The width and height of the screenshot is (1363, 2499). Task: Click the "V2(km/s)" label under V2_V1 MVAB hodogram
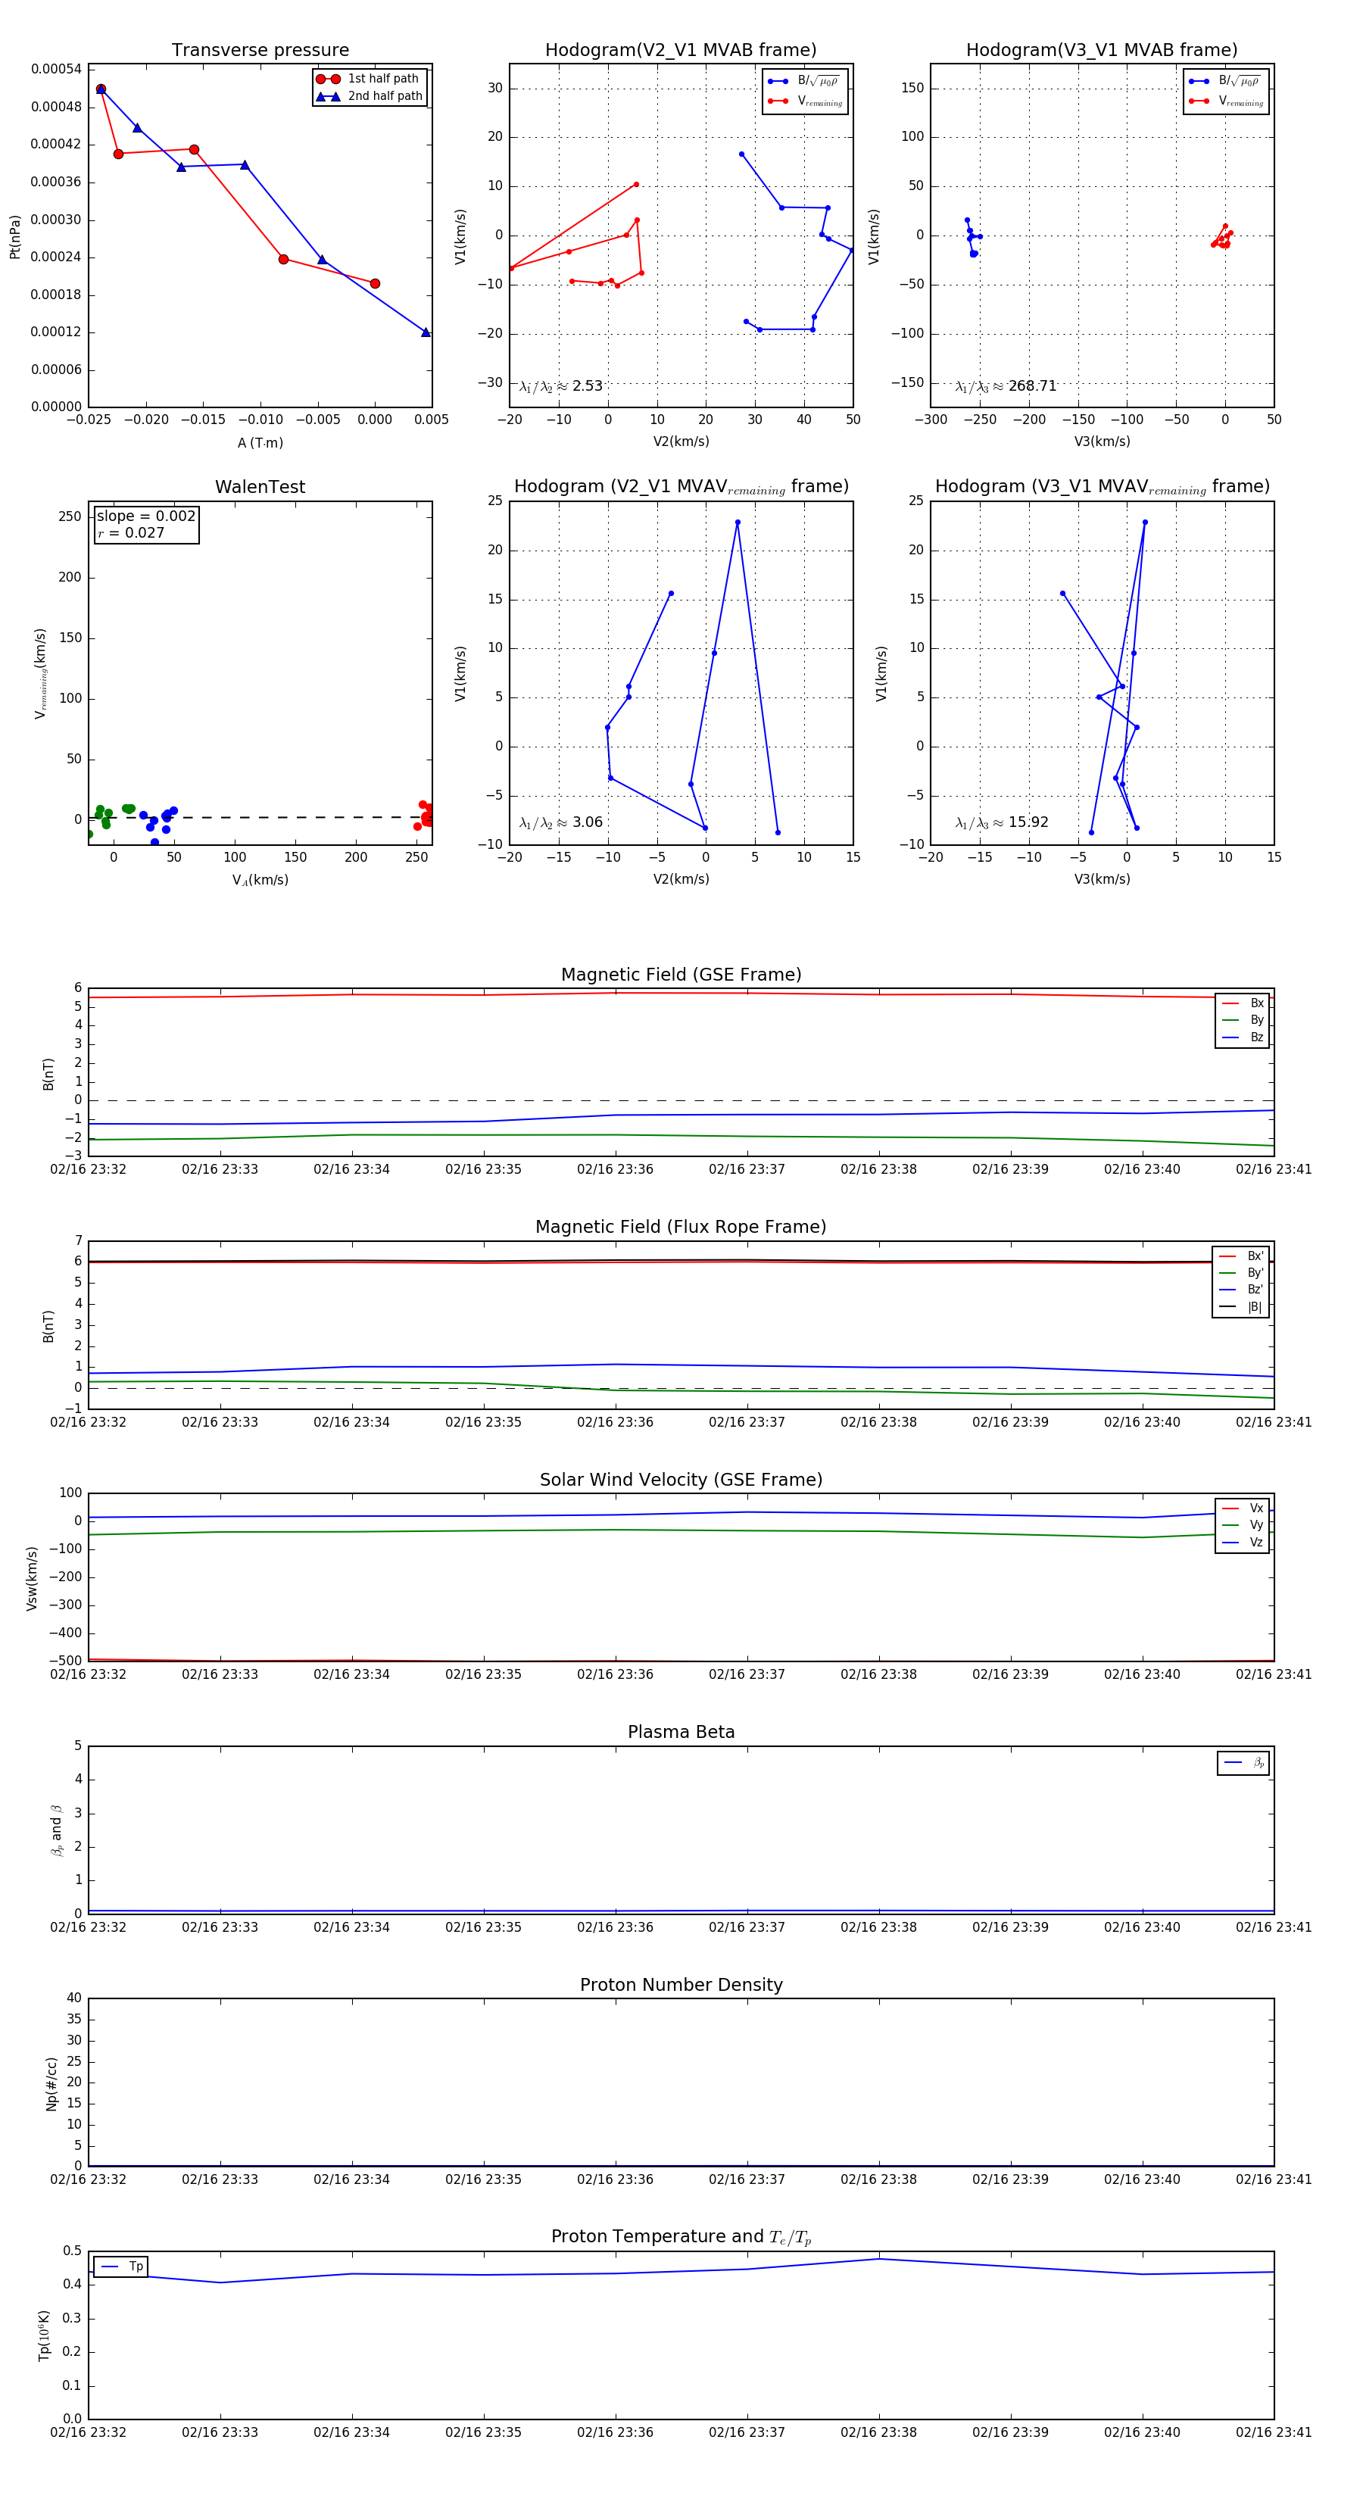point(681,441)
